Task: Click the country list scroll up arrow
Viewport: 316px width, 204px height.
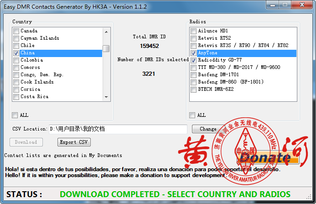Action: point(106,32)
